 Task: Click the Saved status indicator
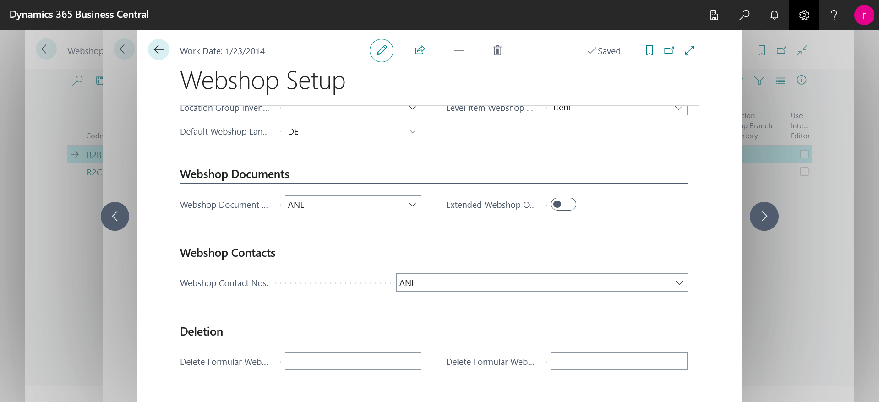click(x=604, y=51)
